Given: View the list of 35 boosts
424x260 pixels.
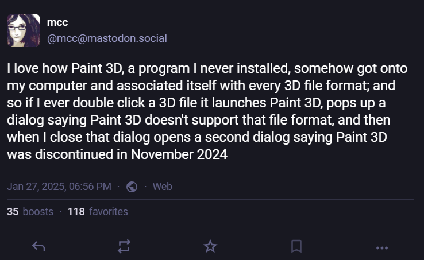Looking at the screenshot, I should (30, 212).
